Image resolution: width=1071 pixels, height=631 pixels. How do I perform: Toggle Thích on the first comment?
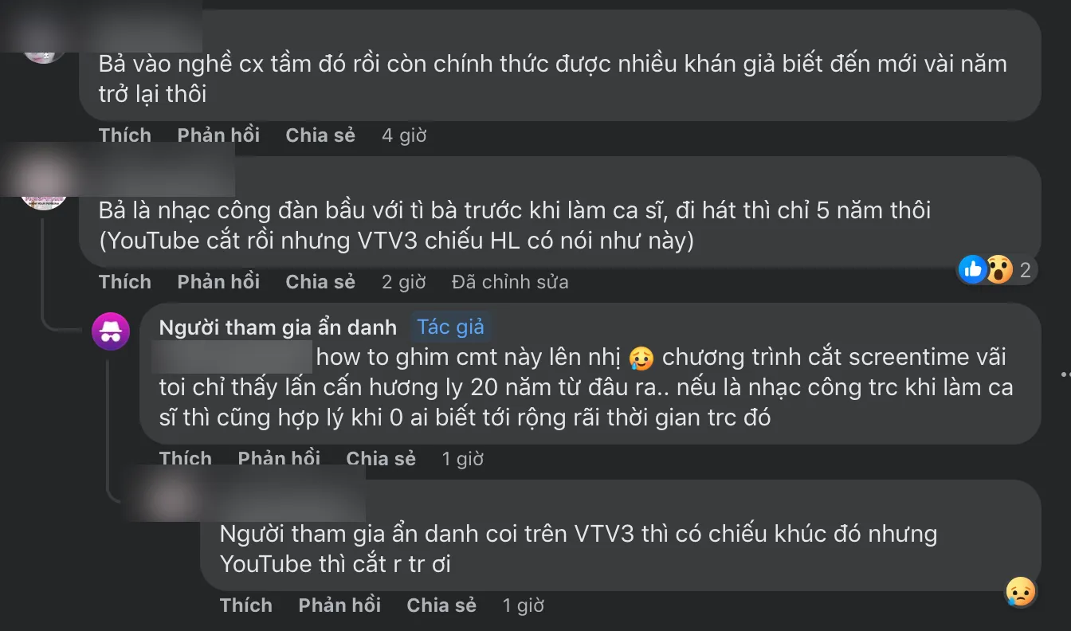pos(124,135)
